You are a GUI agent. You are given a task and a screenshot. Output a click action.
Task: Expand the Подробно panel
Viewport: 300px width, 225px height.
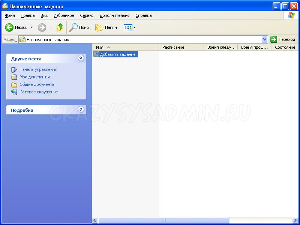(81, 109)
